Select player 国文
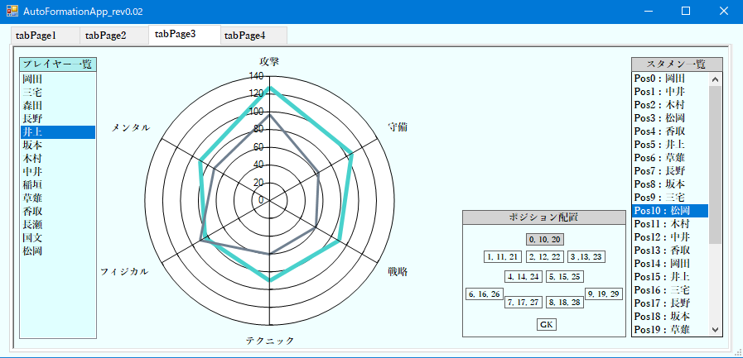The width and height of the screenshot is (743, 358). pos(57,238)
